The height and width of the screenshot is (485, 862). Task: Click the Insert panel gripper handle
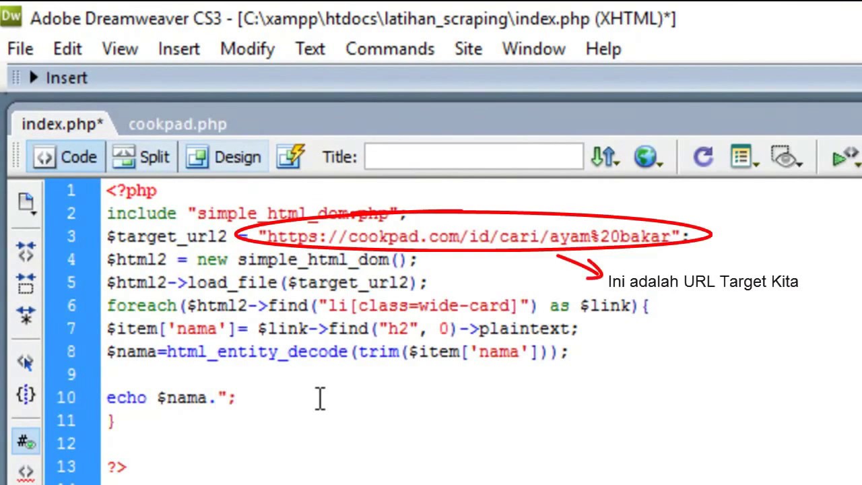coord(16,77)
